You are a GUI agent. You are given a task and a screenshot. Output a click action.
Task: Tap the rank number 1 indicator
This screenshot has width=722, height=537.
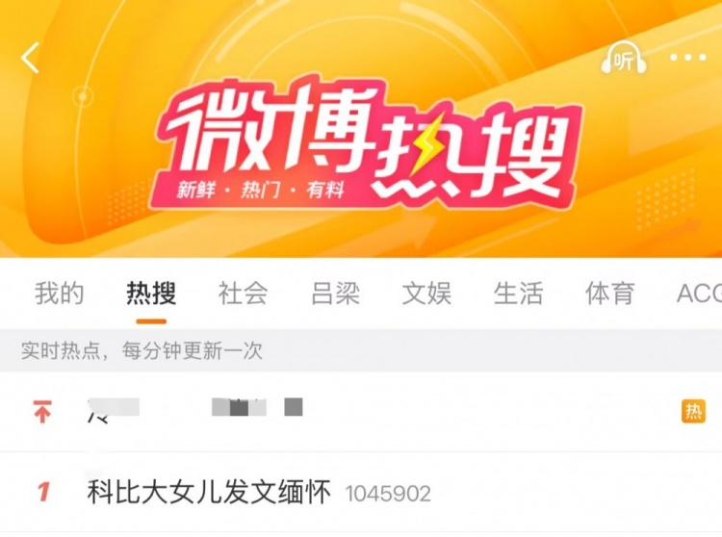coord(43,492)
